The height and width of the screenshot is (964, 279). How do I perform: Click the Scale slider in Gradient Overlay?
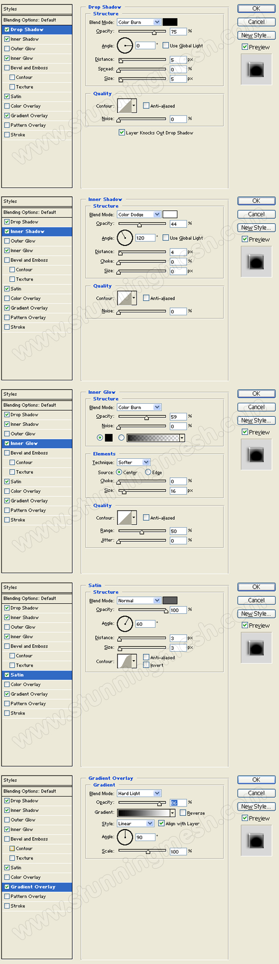(x=142, y=851)
